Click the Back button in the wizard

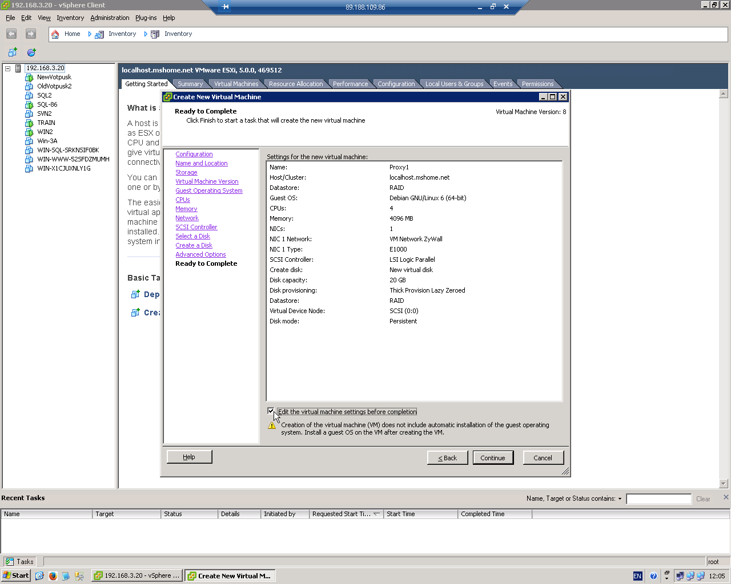pos(447,458)
